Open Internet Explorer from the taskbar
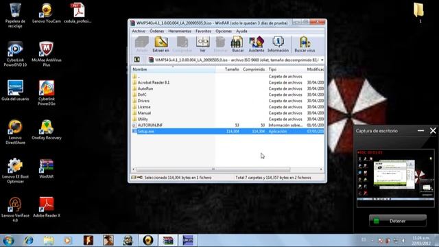Viewport: 439px width, 247px height. click(29, 241)
